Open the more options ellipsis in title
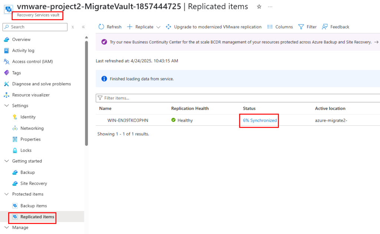Viewport: 380px width, 234px height. pos(270,7)
